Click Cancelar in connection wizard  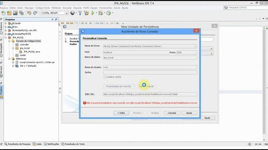pos(172,113)
